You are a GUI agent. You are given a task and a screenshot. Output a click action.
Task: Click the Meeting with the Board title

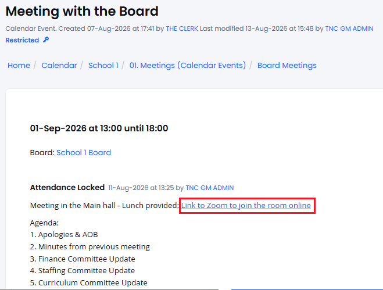(x=82, y=11)
